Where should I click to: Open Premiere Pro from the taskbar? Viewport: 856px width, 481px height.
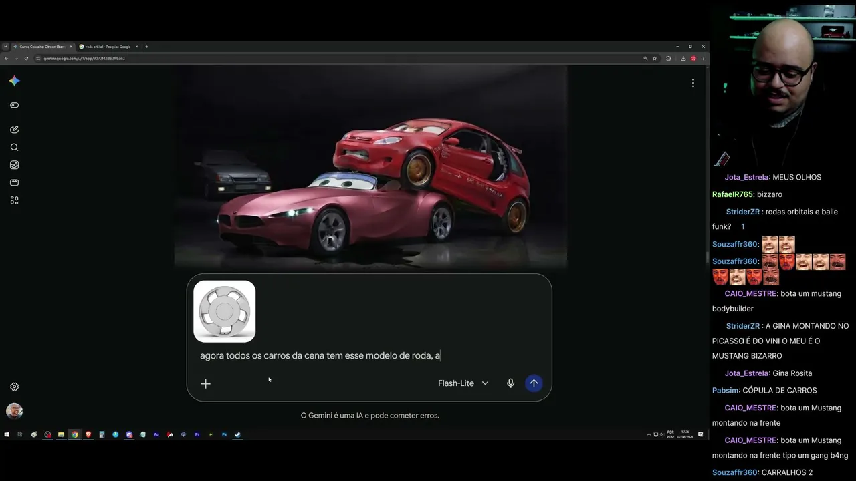[x=197, y=434]
